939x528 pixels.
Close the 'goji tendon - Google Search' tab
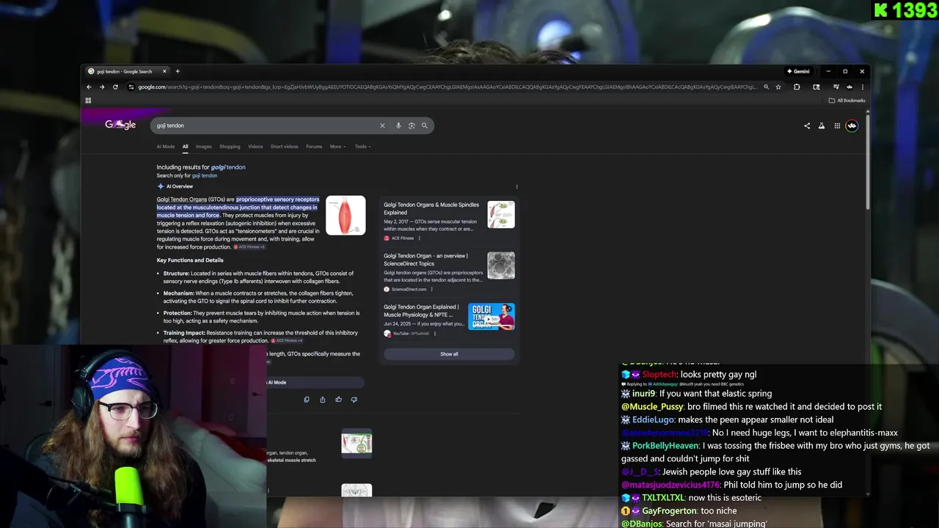(x=164, y=71)
